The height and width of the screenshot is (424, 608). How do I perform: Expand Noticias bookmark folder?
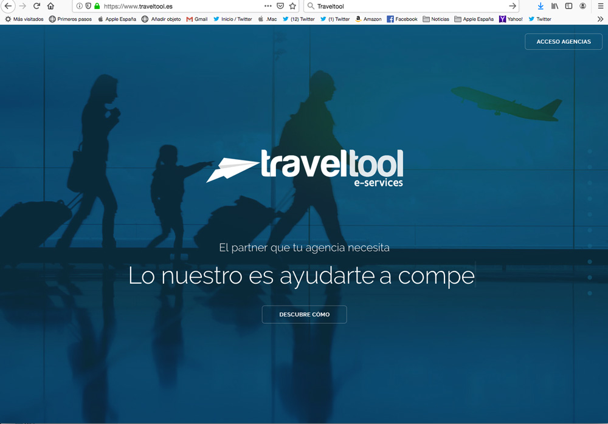(436, 19)
